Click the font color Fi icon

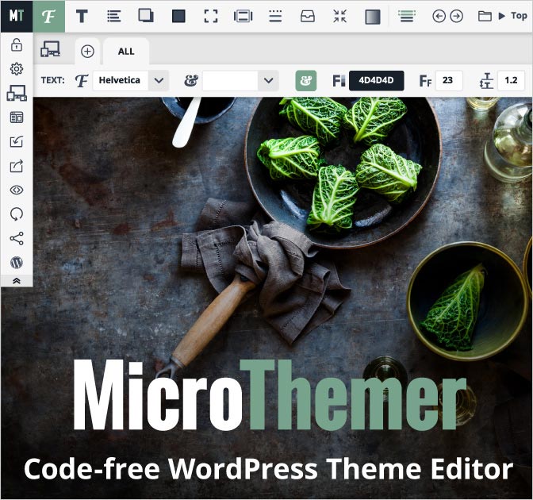pos(338,81)
